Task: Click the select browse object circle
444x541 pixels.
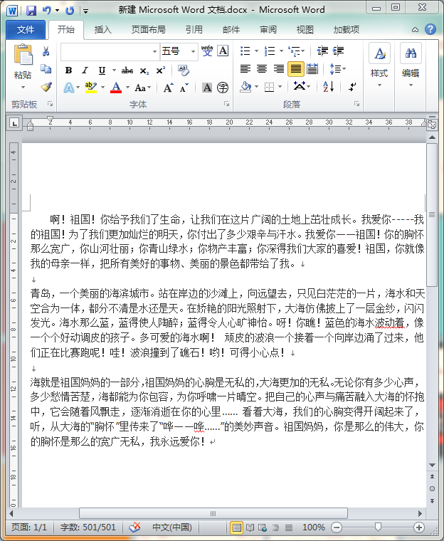Action: tap(432, 488)
